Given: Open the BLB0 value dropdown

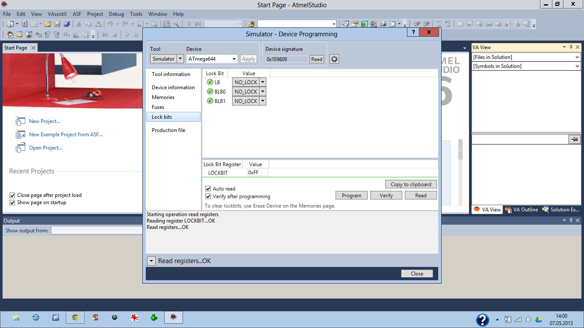Looking at the screenshot, I should (x=263, y=91).
